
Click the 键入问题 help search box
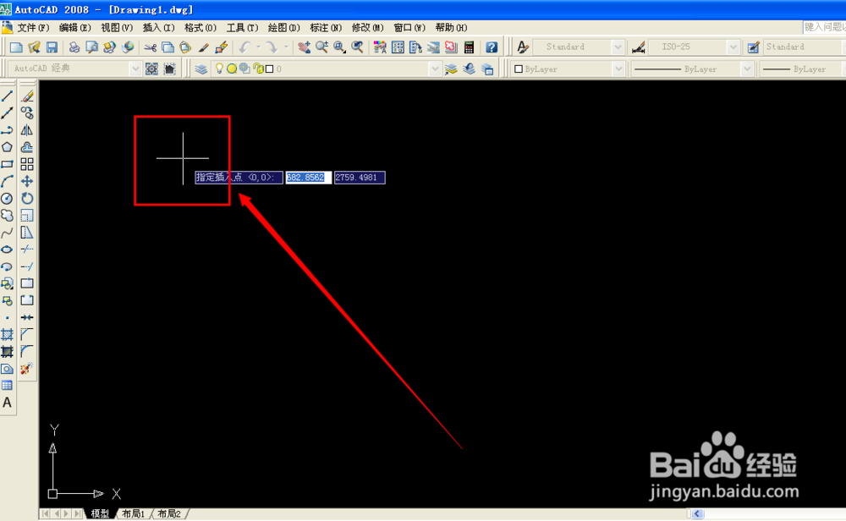824,27
